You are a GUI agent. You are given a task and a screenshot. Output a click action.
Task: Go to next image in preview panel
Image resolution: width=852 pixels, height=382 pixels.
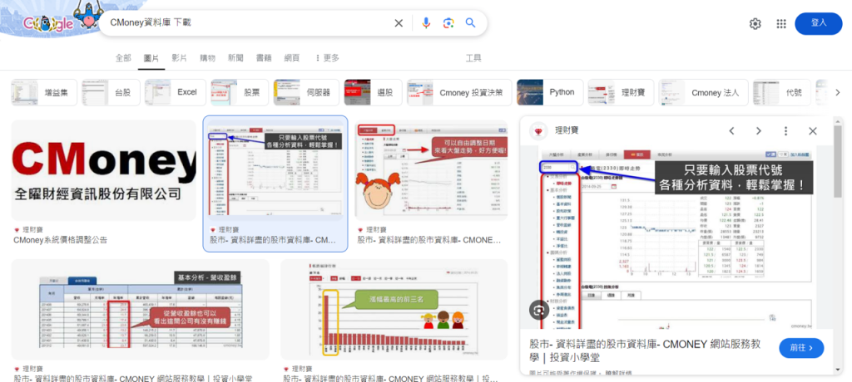(759, 130)
